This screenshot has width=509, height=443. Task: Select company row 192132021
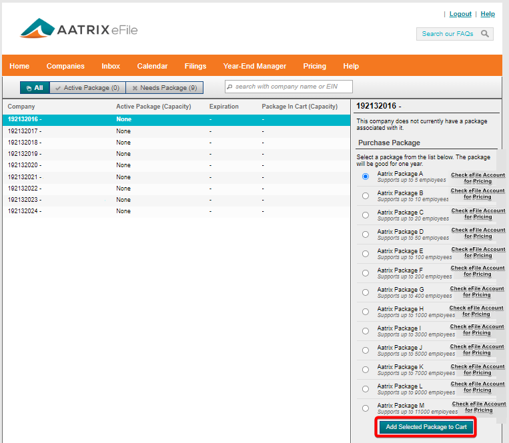click(x=176, y=177)
